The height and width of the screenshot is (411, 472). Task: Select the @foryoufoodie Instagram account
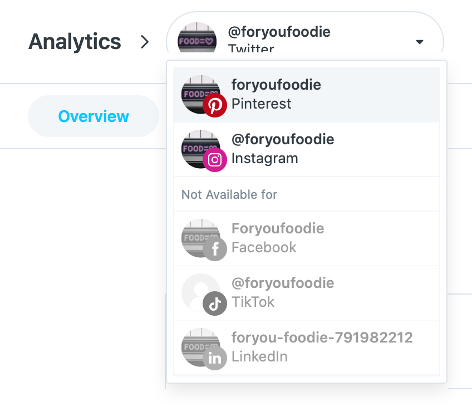click(307, 149)
